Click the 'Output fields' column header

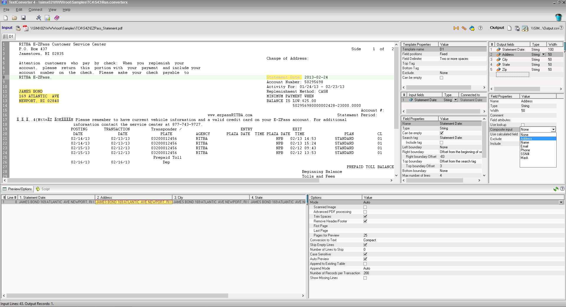[x=512, y=45]
